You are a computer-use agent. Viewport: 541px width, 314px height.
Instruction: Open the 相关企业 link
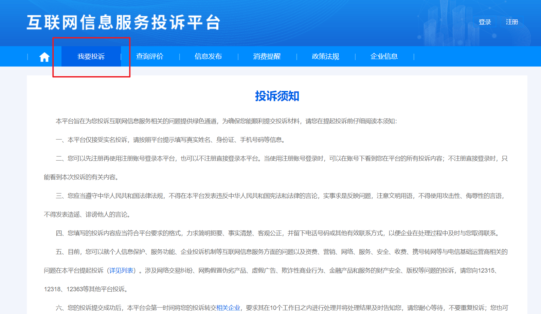228,308
